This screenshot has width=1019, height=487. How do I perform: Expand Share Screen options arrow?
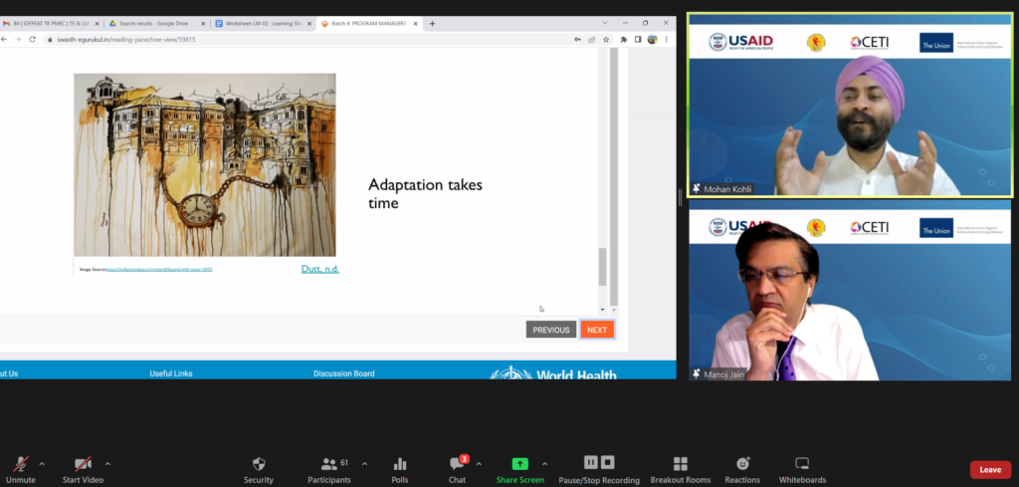[544, 464]
